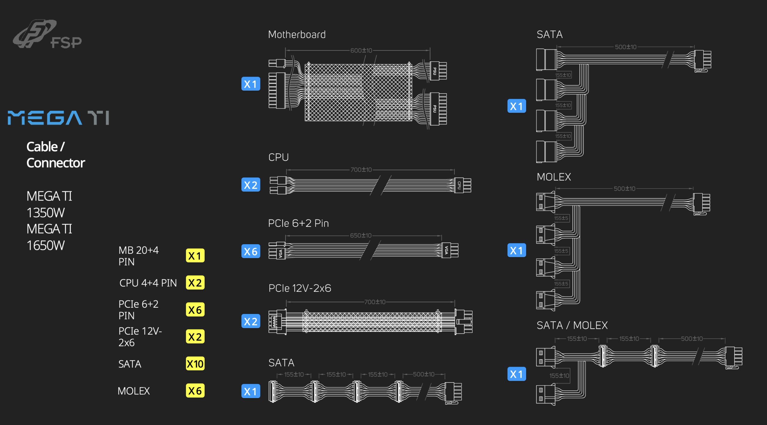767x425 pixels.
Task: Click the blue X1 badge beside SATA / MOLEX
Action: pyautogui.click(x=517, y=374)
